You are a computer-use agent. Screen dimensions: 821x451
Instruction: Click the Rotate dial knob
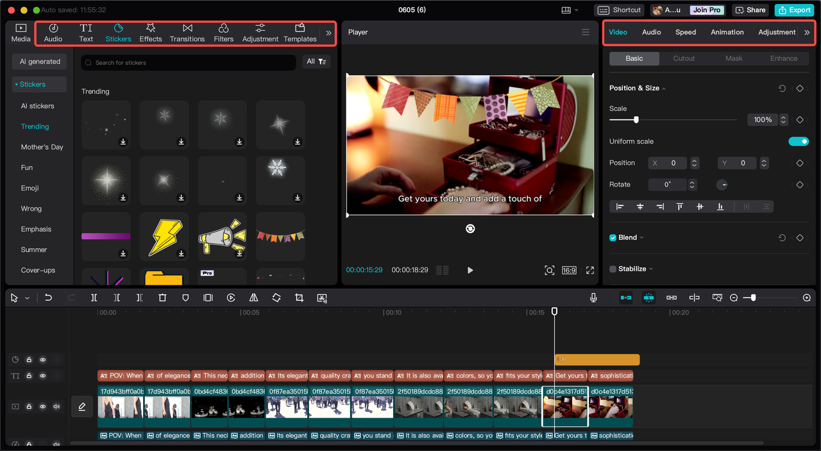pyautogui.click(x=722, y=185)
